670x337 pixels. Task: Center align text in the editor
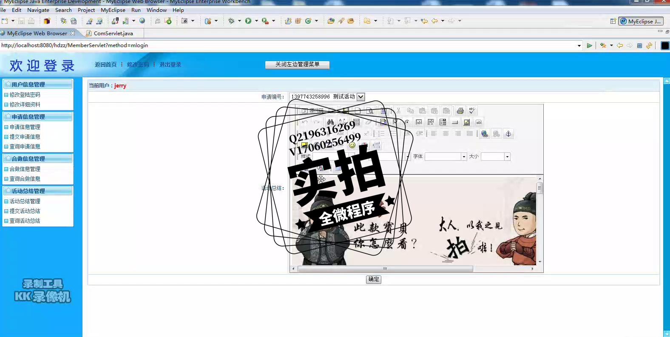[446, 134]
